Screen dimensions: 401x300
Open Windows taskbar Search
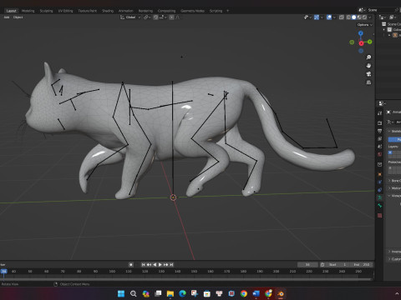click(134, 293)
